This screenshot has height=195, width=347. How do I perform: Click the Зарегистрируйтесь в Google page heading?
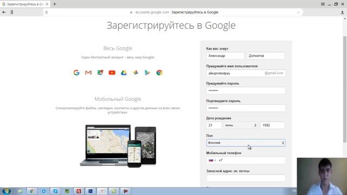pos(171,25)
